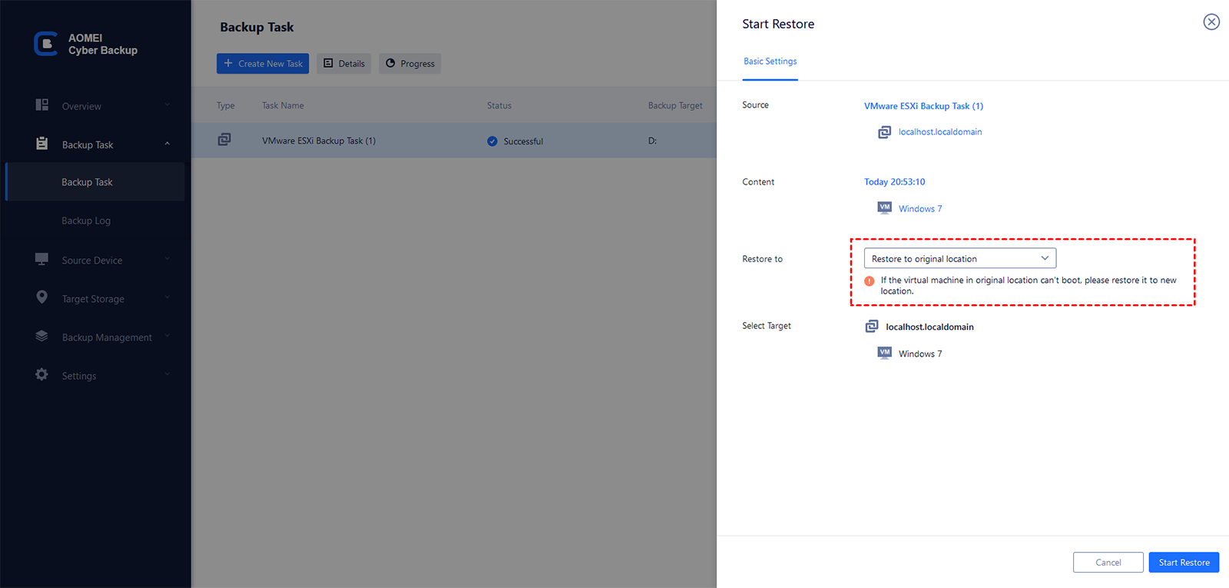Click the Overview dashboard icon in sidebar

[42, 105]
